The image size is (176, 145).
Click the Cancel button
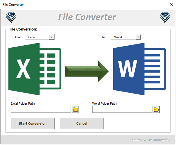[82, 123]
